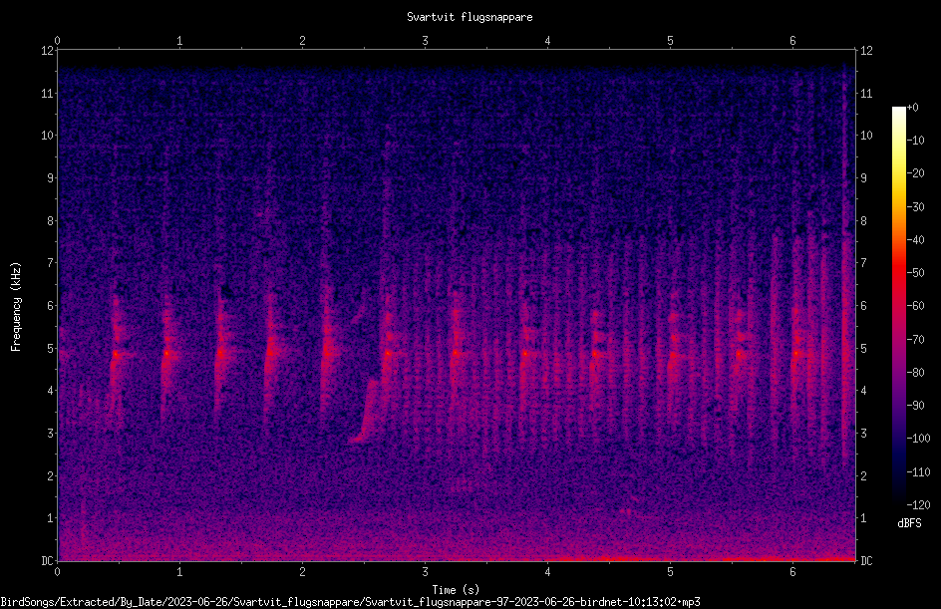Click the '+0' colorbar label
Screen dimensions: 941x609
point(913,108)
